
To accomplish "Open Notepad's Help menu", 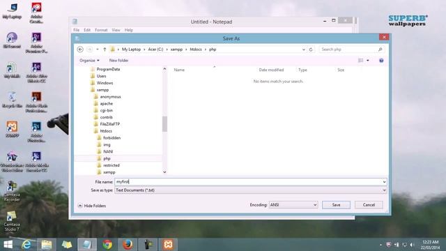I will coord(128,30).
